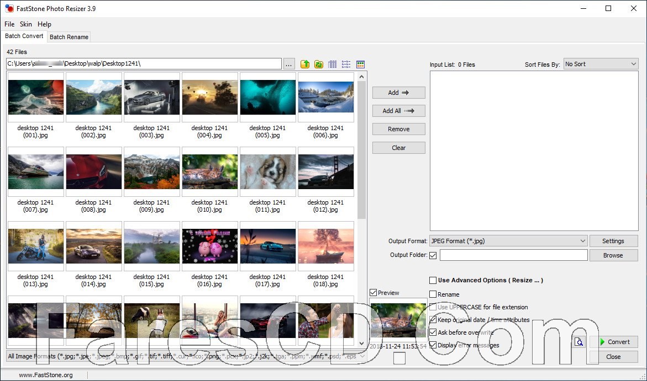
Task: Open the Help menu
Action: pos(44,24)
